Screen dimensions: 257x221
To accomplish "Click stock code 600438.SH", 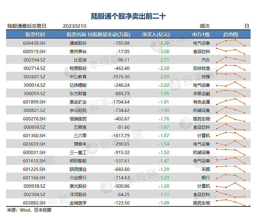I will pyautogui.click(x=34, y=43).
